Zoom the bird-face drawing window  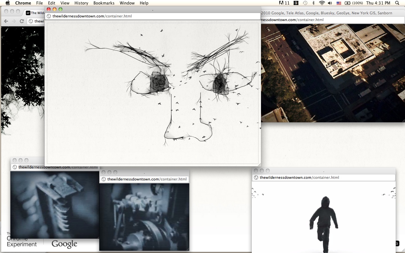point(60,9)
